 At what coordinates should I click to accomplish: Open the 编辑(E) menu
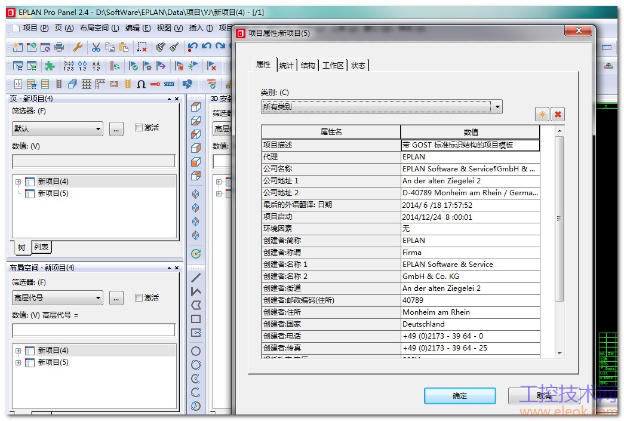coord(138,28)
